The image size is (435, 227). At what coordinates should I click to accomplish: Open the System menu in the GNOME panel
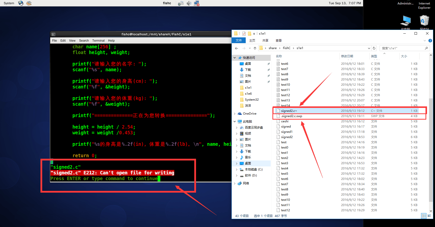pyautogui.click(x=9, y=3)
